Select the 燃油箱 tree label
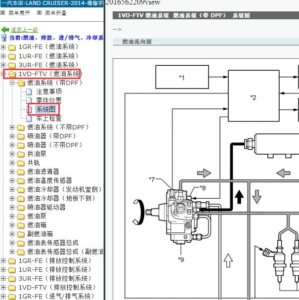 [x=37, y=225]
